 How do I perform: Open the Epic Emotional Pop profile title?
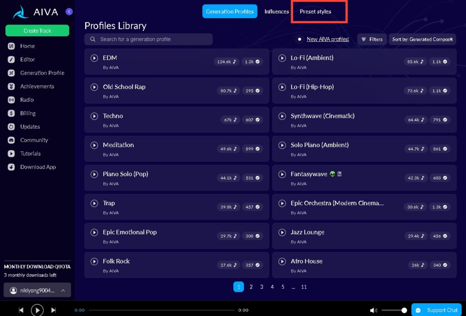(130, 232)
